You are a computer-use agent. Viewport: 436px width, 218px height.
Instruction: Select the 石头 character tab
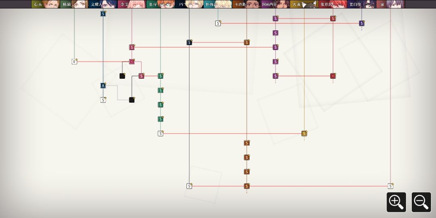click(x=45, y=4)
